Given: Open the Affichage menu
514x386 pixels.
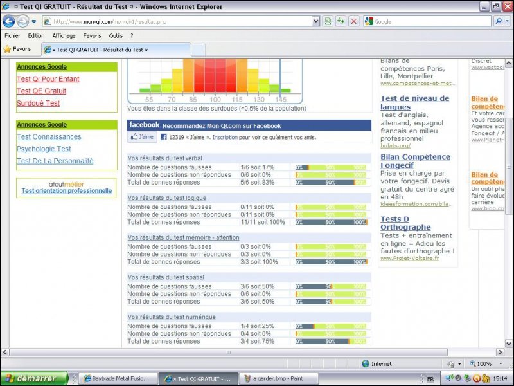Looking at the screenshot, I should [64, 36].
